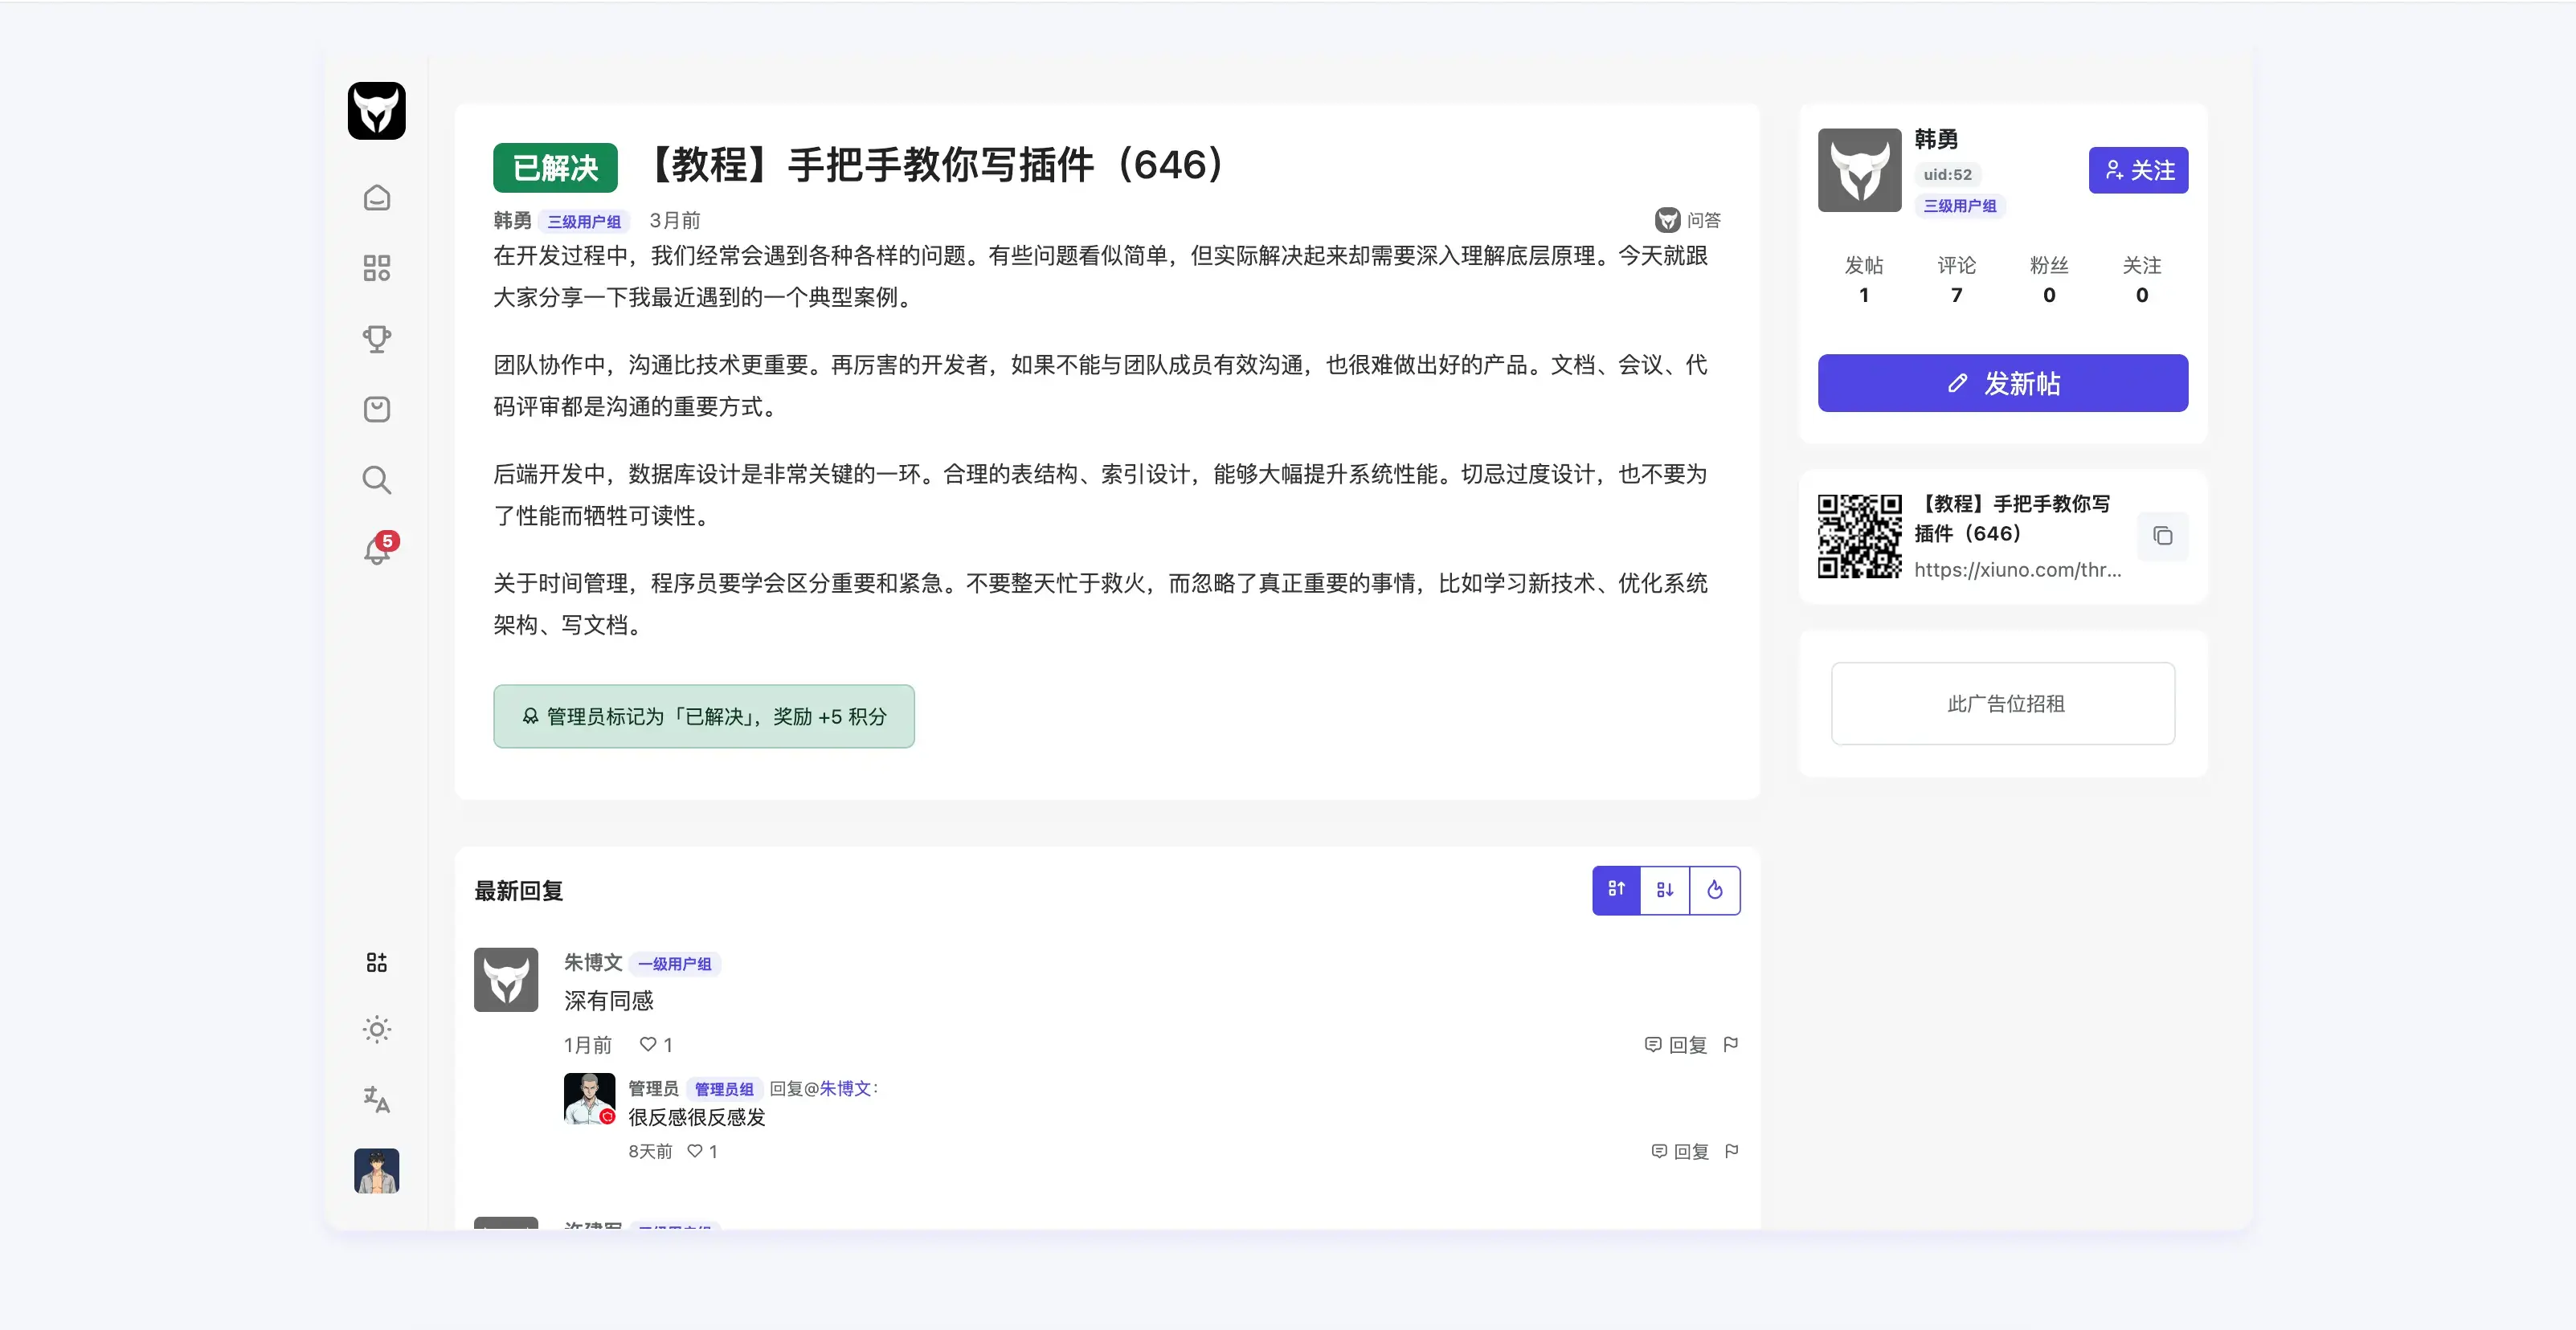2576x1330 pixels.
Task: Click the 最新回复 heading
Action: 518,891
